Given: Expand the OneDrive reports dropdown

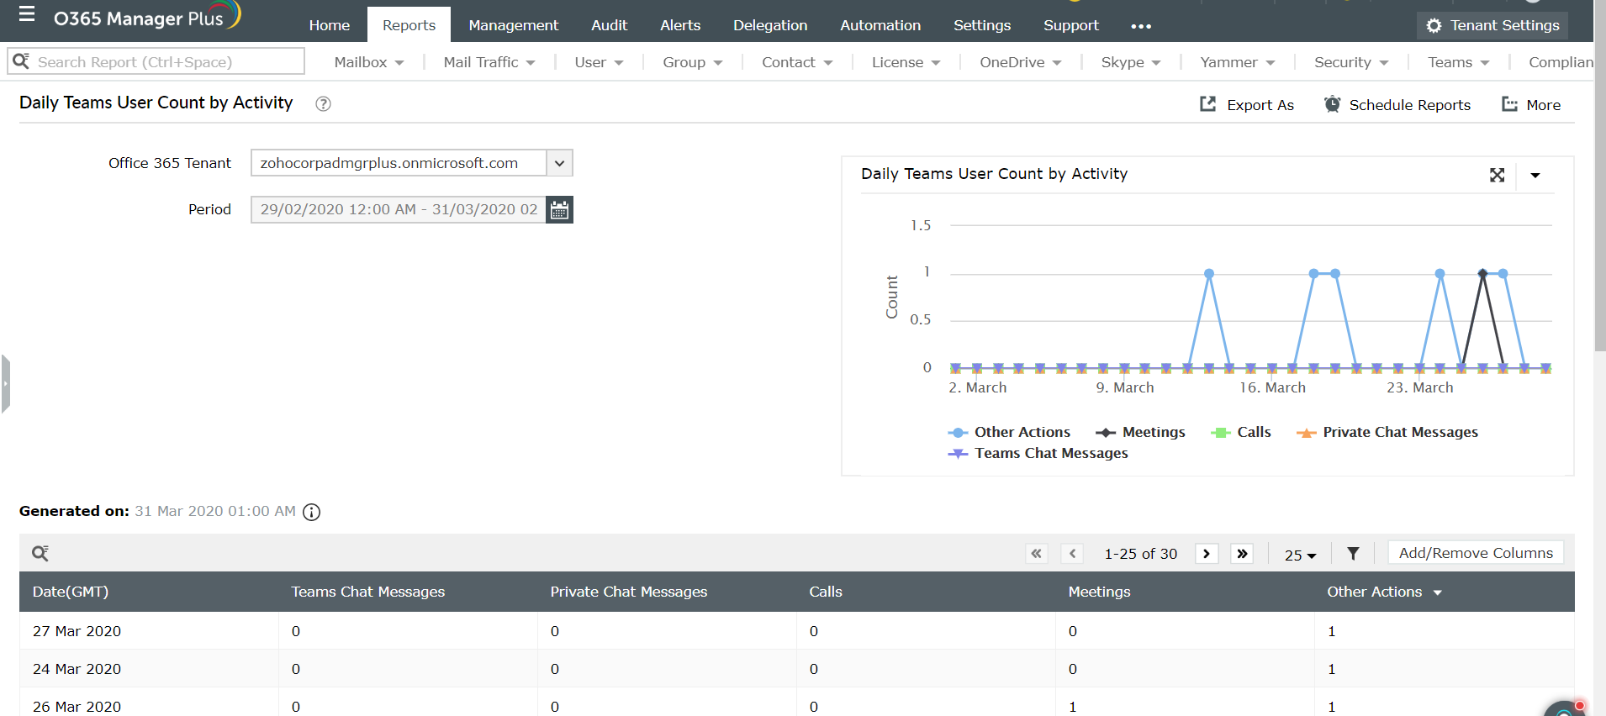Looking at the screenshot, I should coord(1021,62).
